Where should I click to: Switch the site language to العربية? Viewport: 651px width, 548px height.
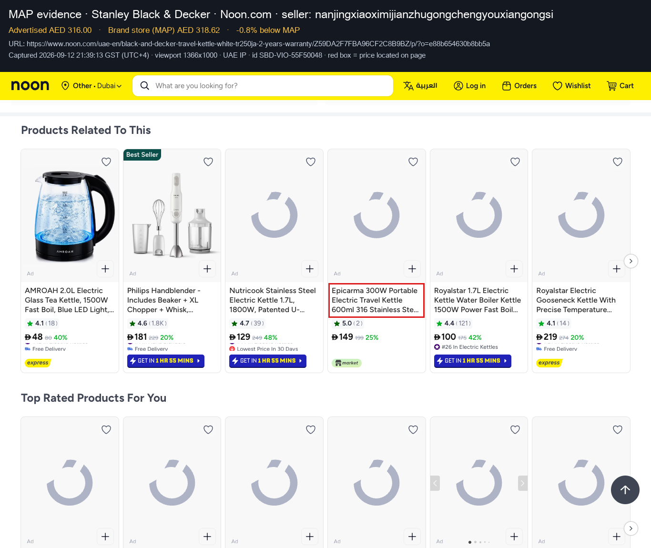420,86
